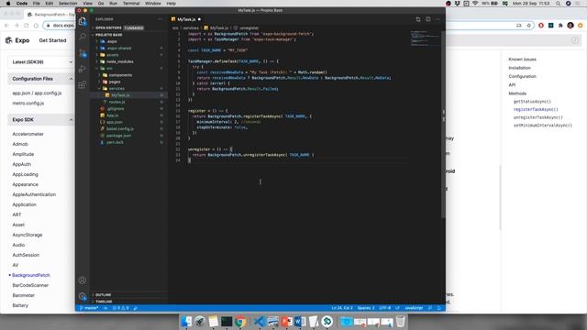This screenshot has width=587, height=330.
Task: Open Explorer panel's more actions ellipsis
Action: pyautogui.click(x=160, y=19)
